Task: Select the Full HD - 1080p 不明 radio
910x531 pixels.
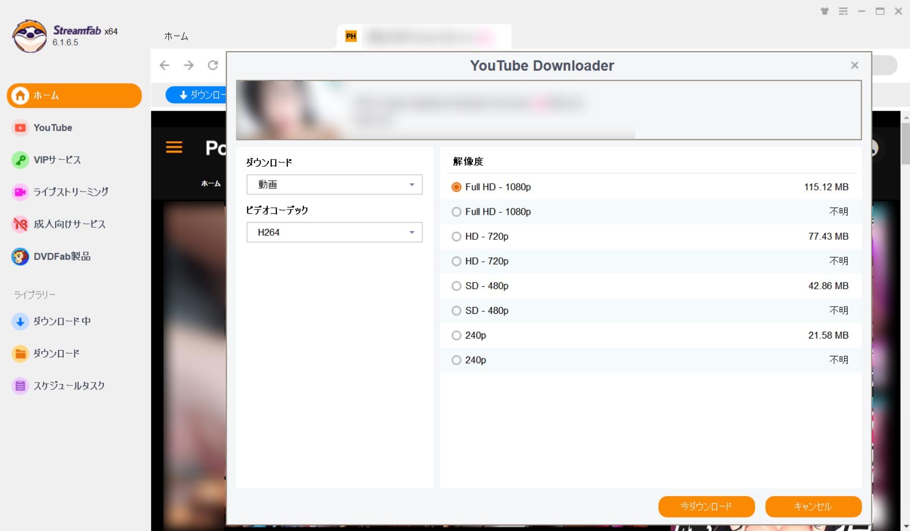Action: 456,212
